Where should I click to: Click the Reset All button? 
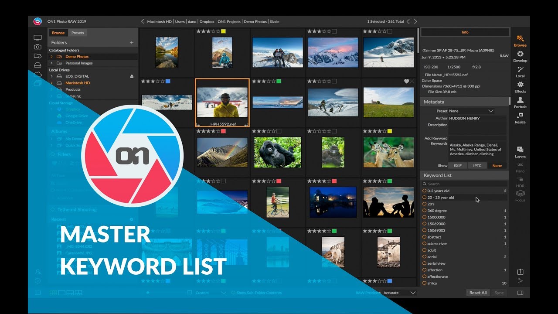click(478, 293)
